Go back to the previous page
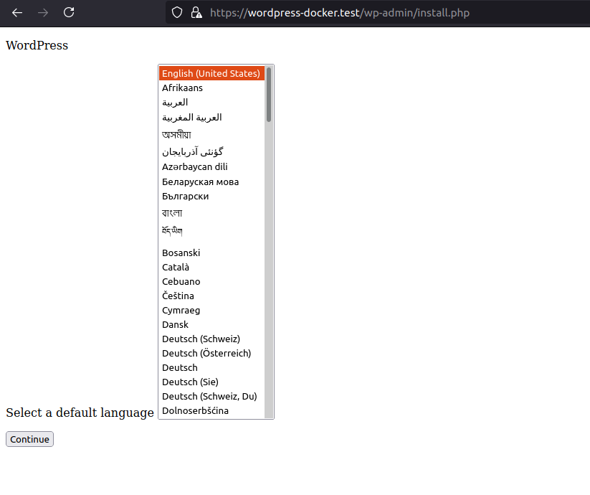 [17, 13]
